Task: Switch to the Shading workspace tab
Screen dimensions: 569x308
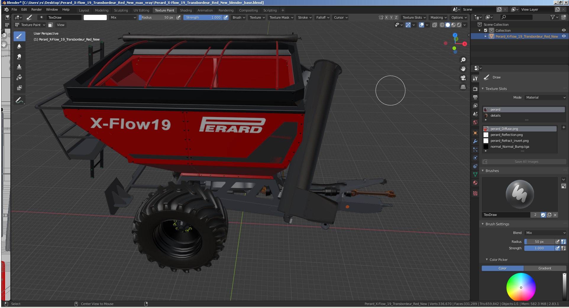Action: click(186, 10)
